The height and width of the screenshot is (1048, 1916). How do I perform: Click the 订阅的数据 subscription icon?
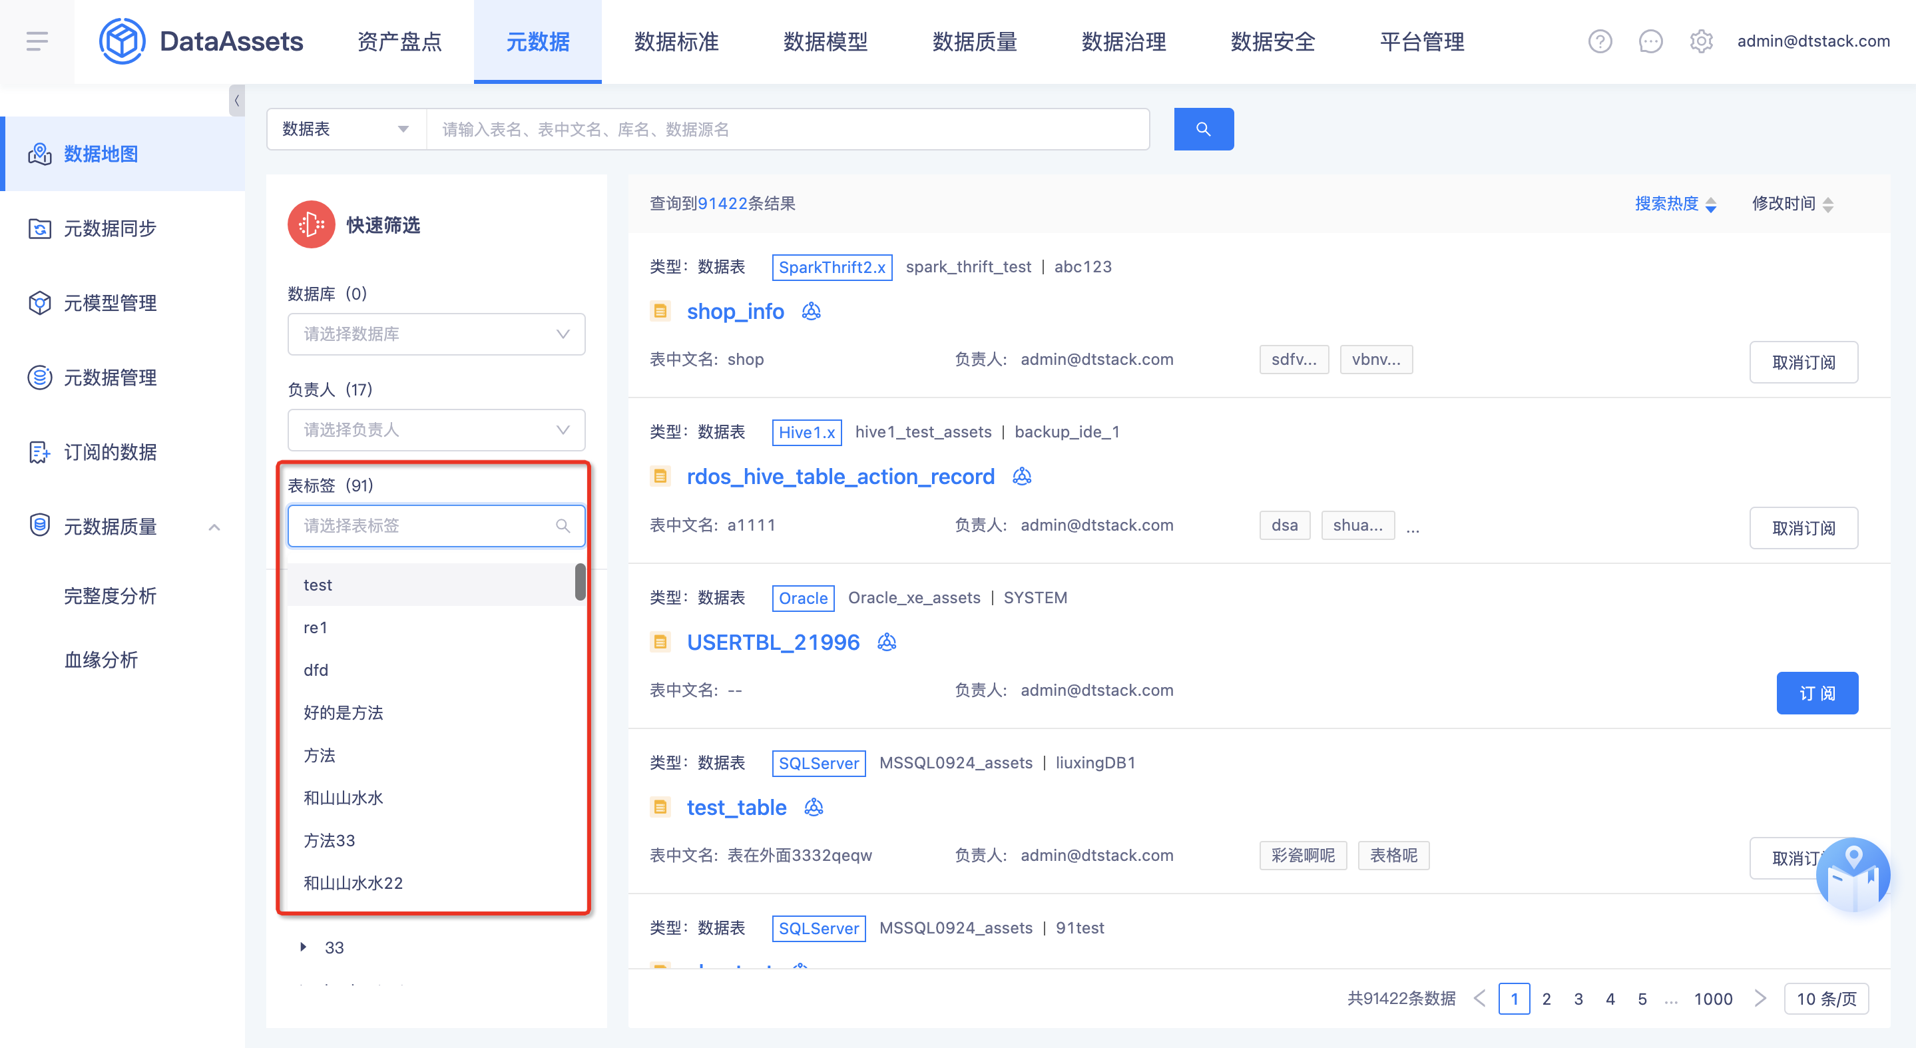[39, 451]
